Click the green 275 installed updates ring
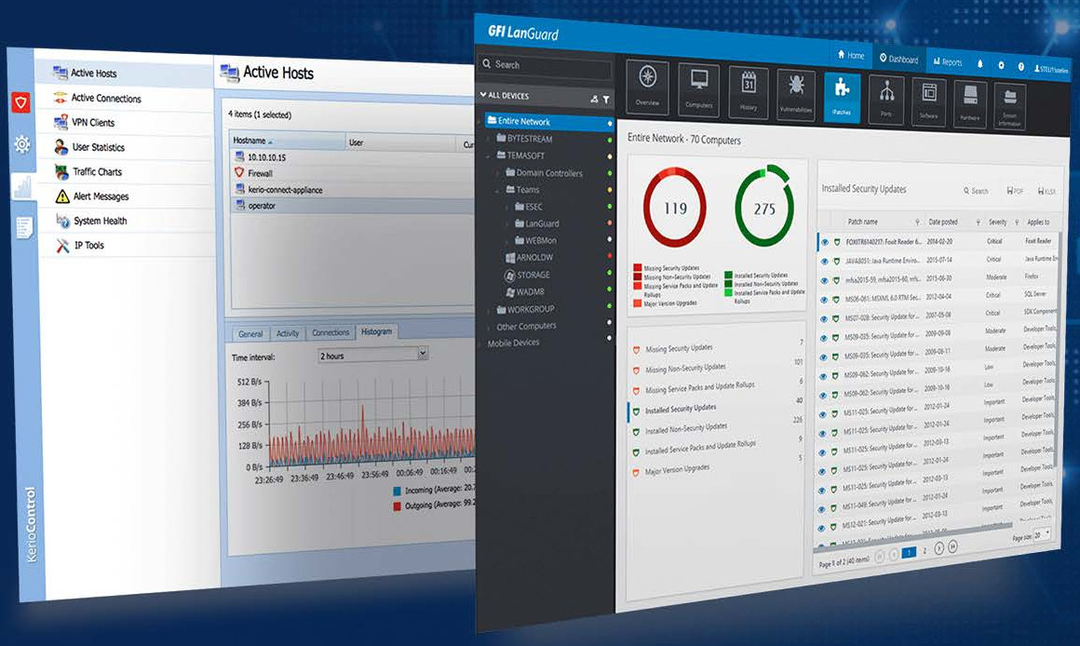The width and height of the screenshot is (1080, 646). (x=763, y=206)
